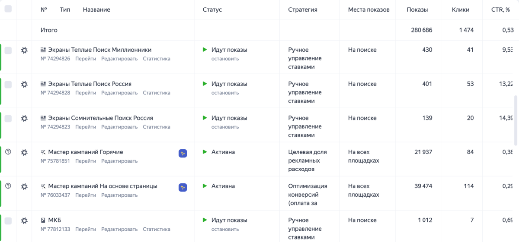Click остановить for МКБ campaign
519x242 pixels.
point(225,229)
